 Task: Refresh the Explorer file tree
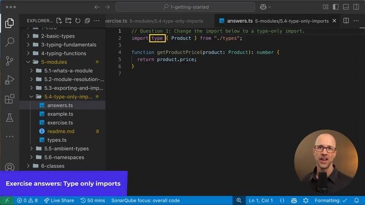(78, 21)
